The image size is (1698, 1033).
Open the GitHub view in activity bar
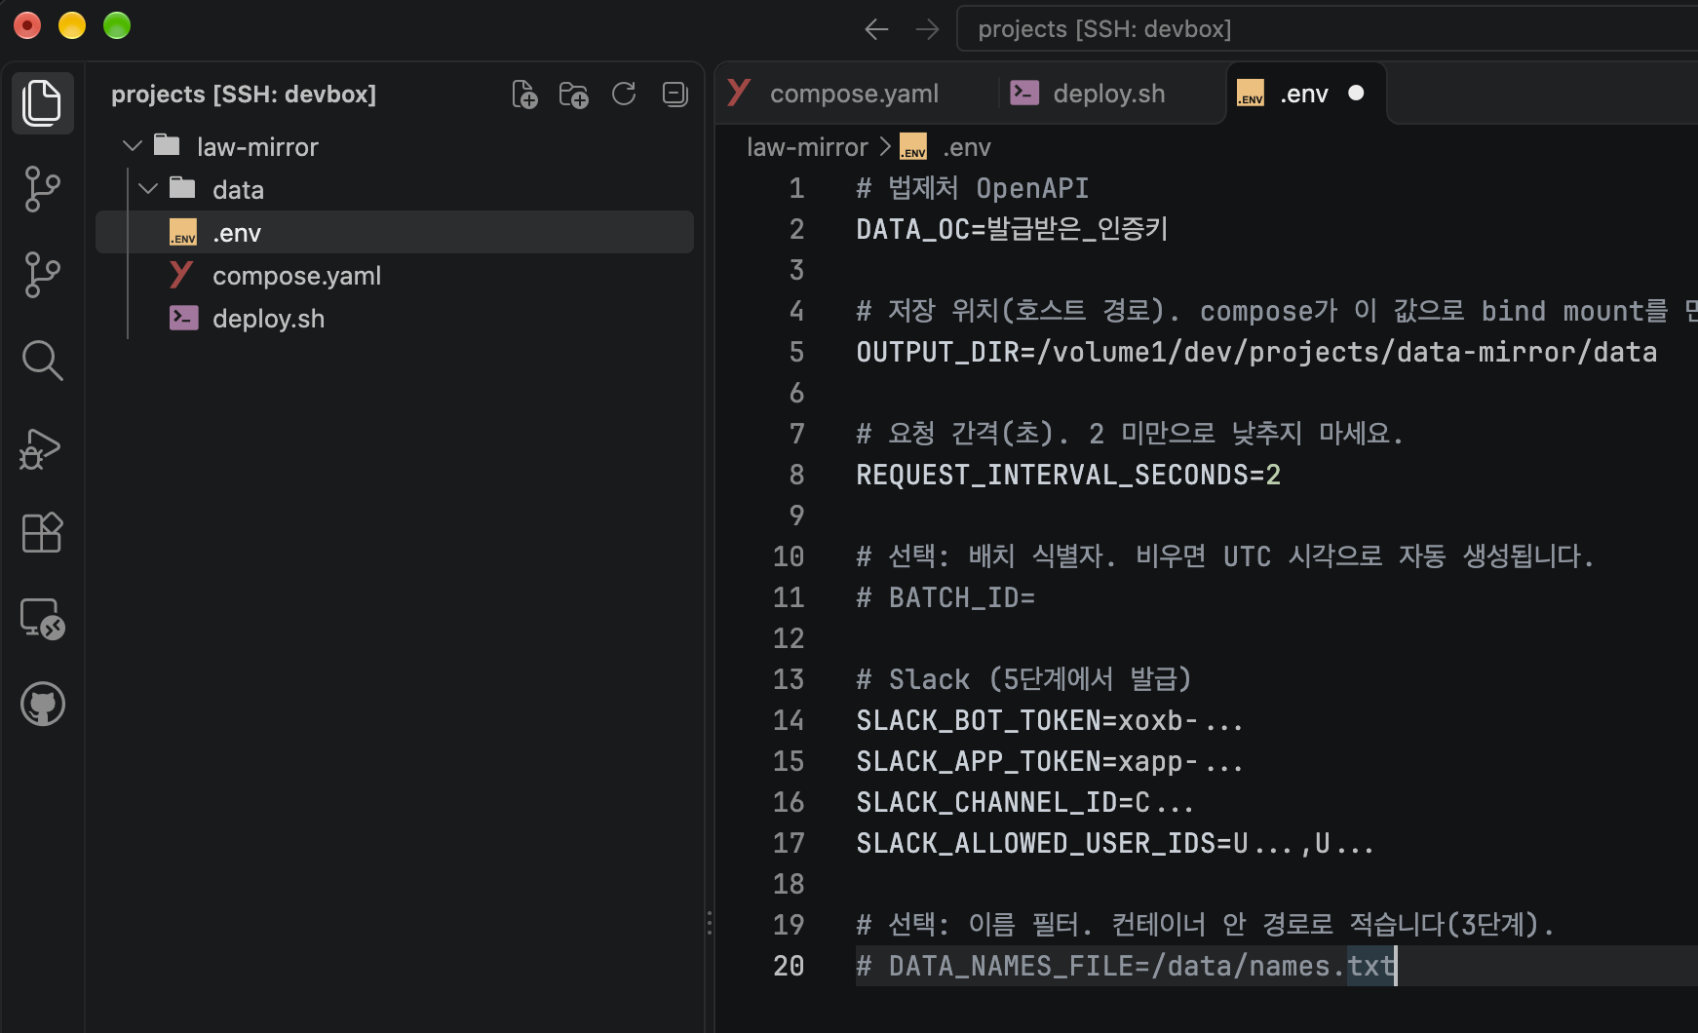[43, 704]
